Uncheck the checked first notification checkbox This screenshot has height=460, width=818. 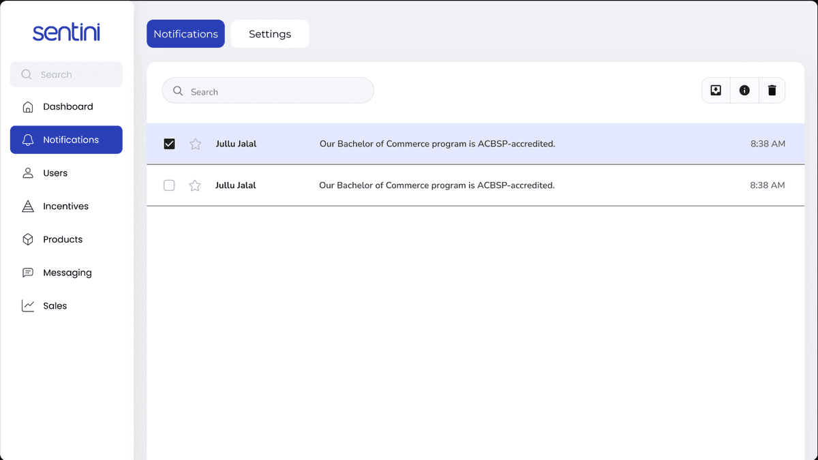click(x=170, y=144)
